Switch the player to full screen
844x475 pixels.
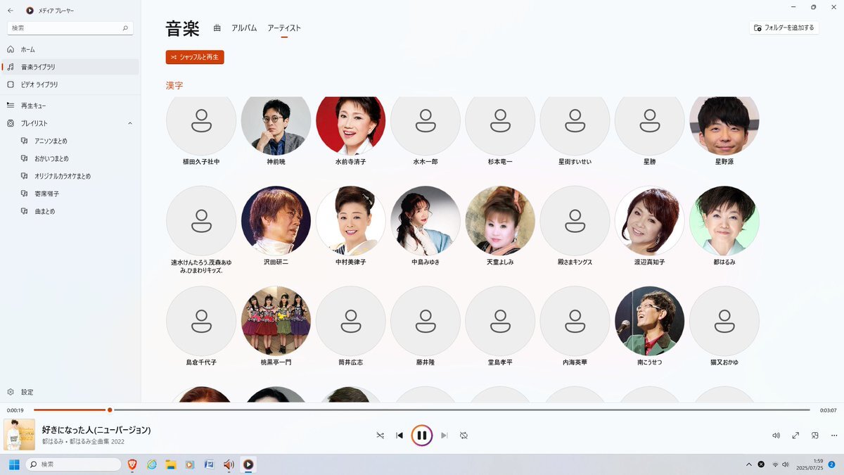pyautogui.click(x=795, y=436)
